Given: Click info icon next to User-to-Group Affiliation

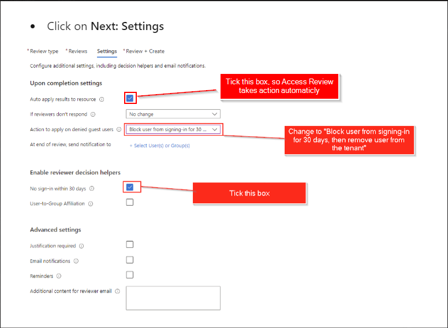Looking at the screenshot, I should click(91, 203).
